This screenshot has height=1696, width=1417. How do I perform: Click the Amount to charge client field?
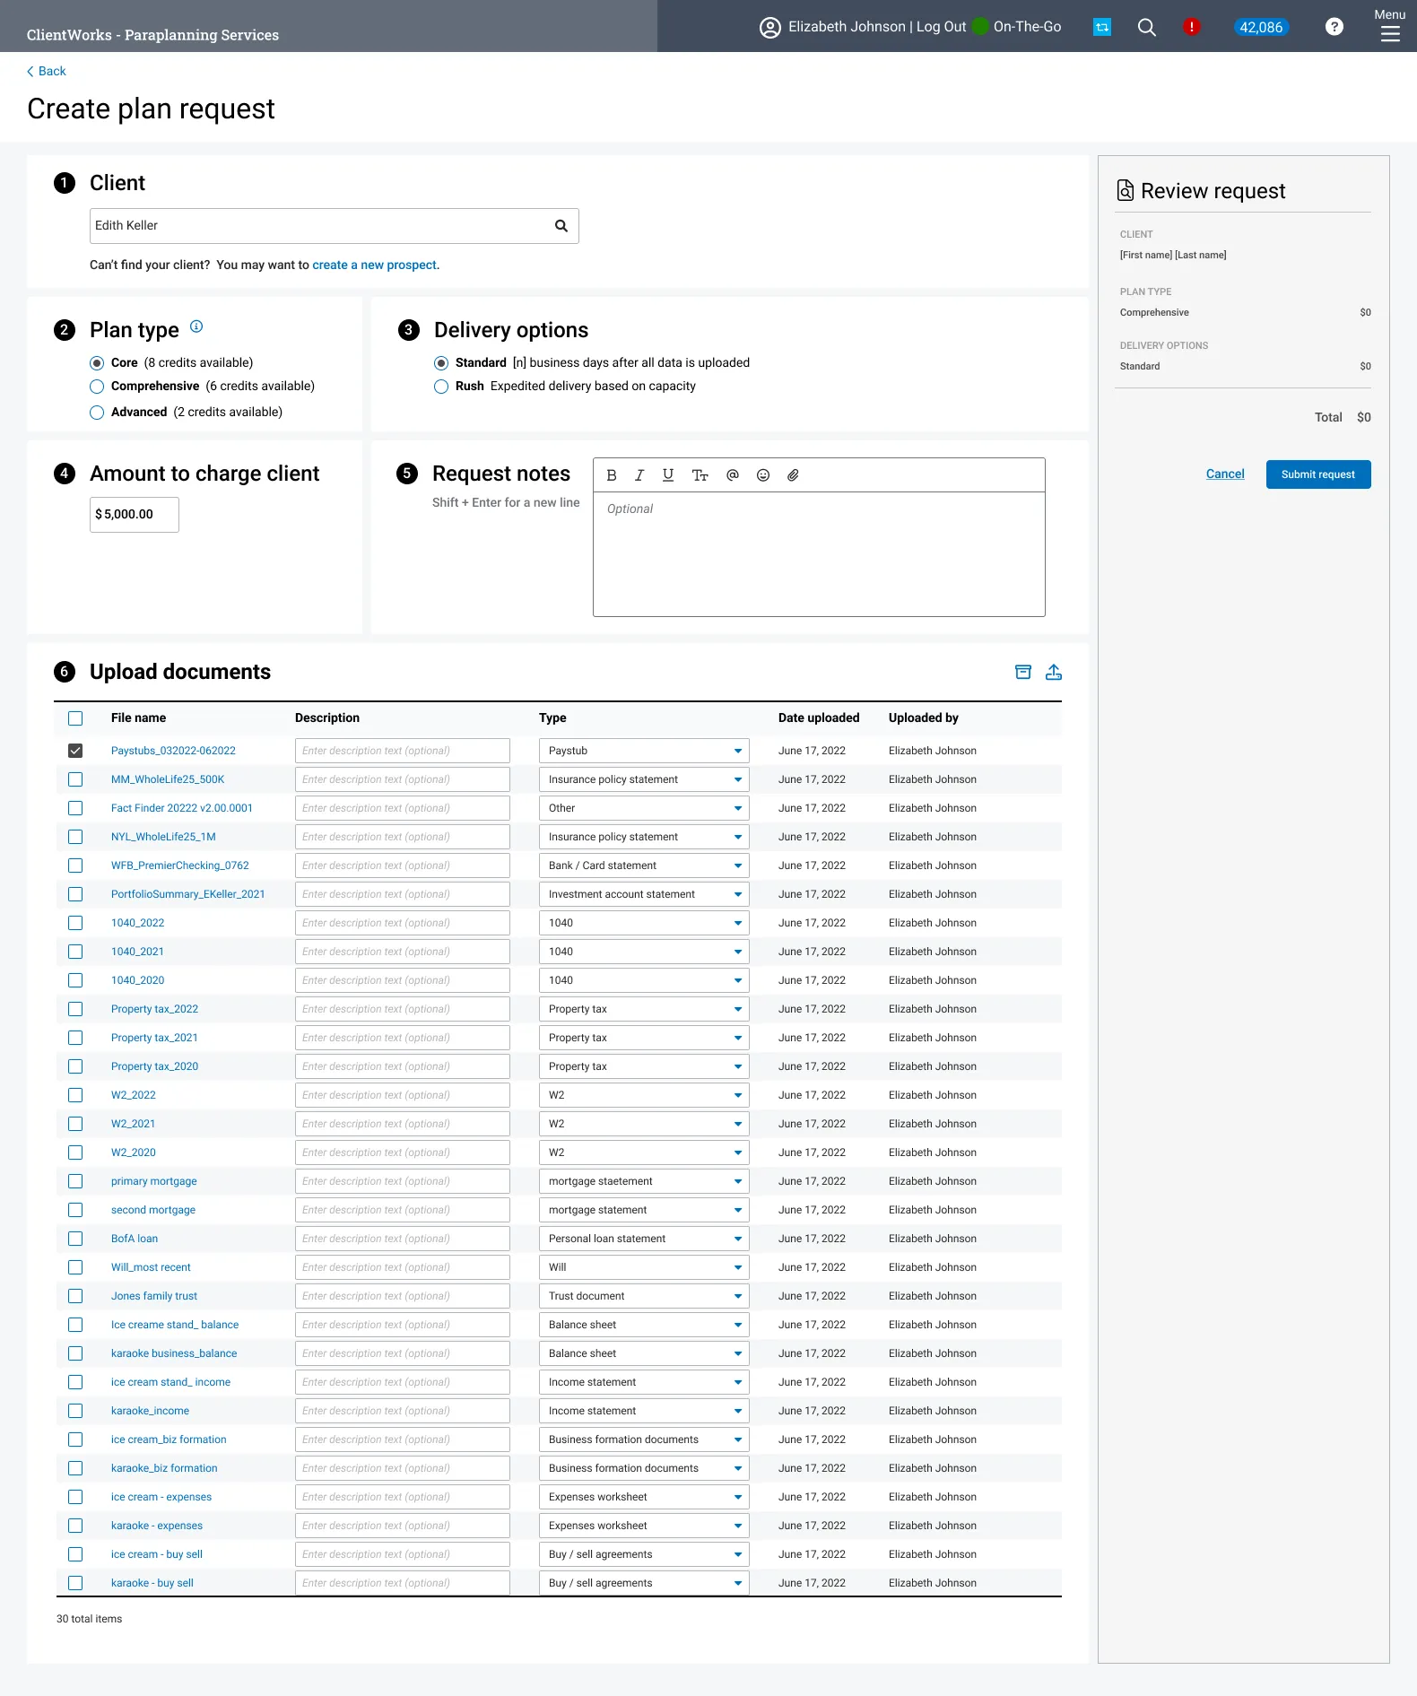135,515
